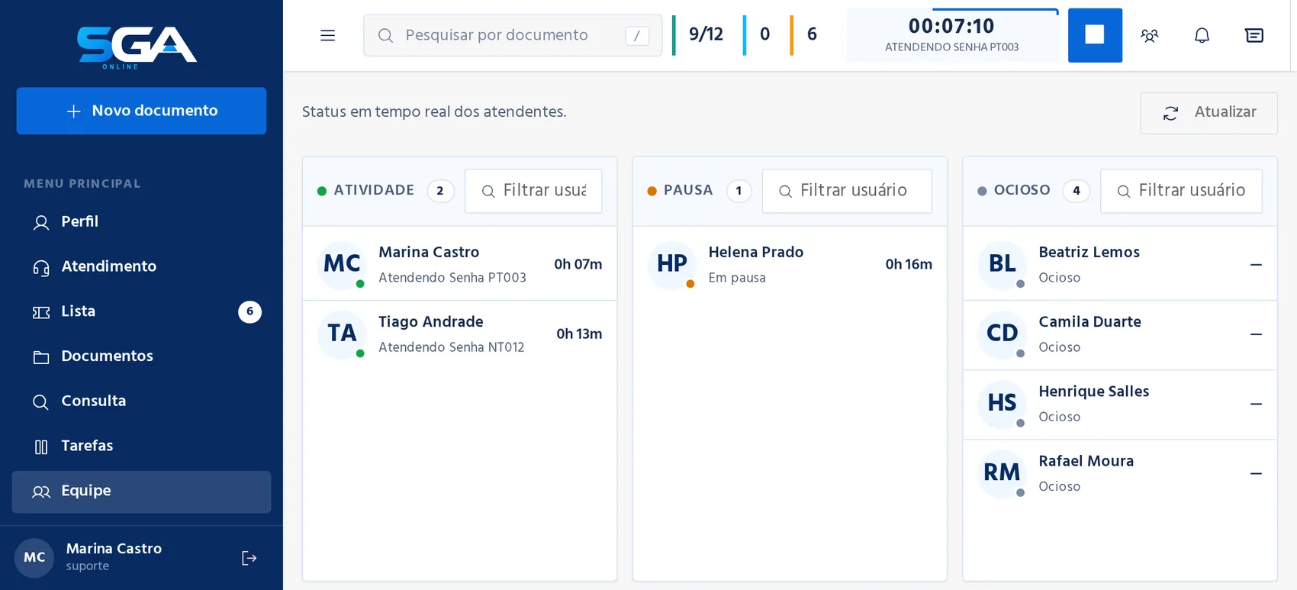Click the Filtrar usuário field in the Pausa column
This screenshot has width=1297, height=590.
tap(847, 191)
